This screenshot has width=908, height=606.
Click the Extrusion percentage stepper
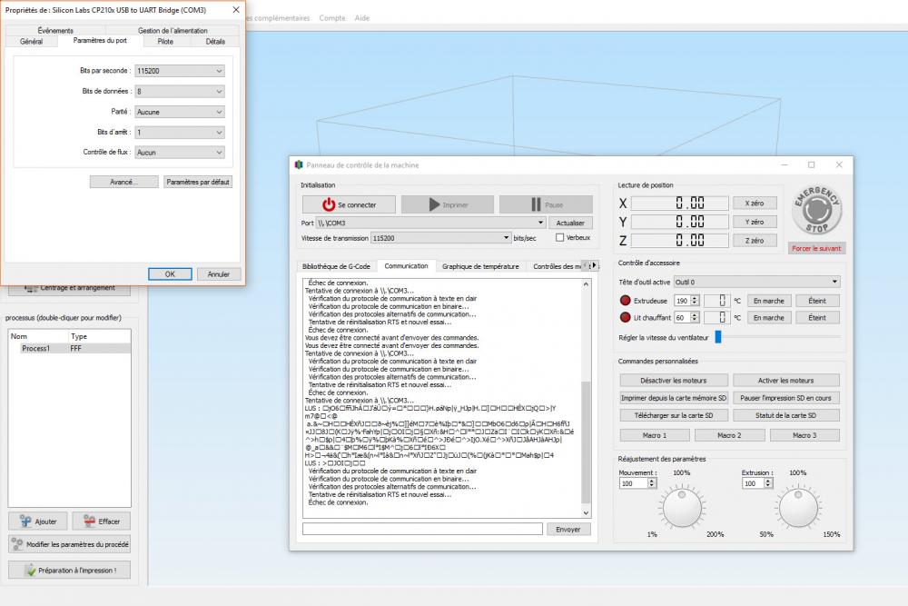[768, 483]
